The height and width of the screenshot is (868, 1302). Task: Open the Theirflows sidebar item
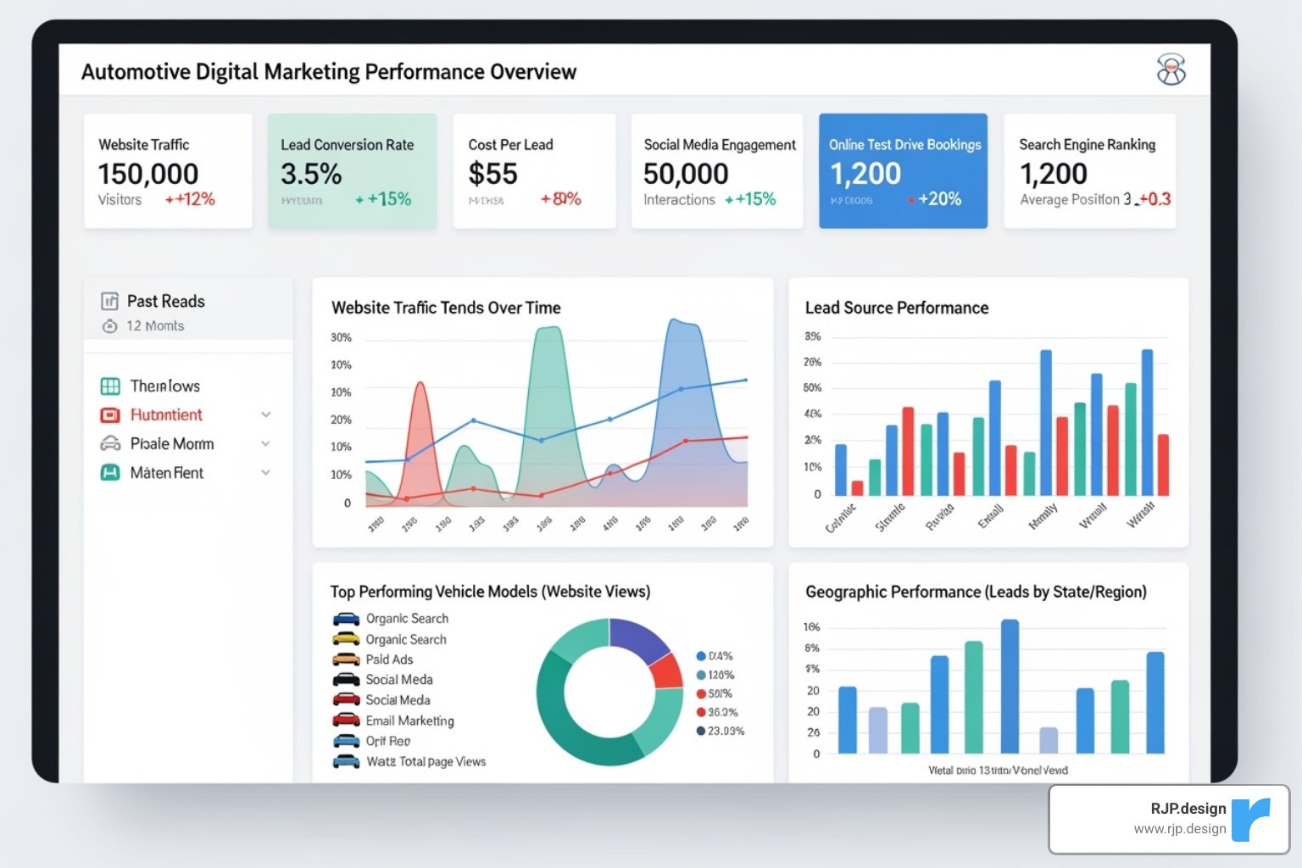164,386
